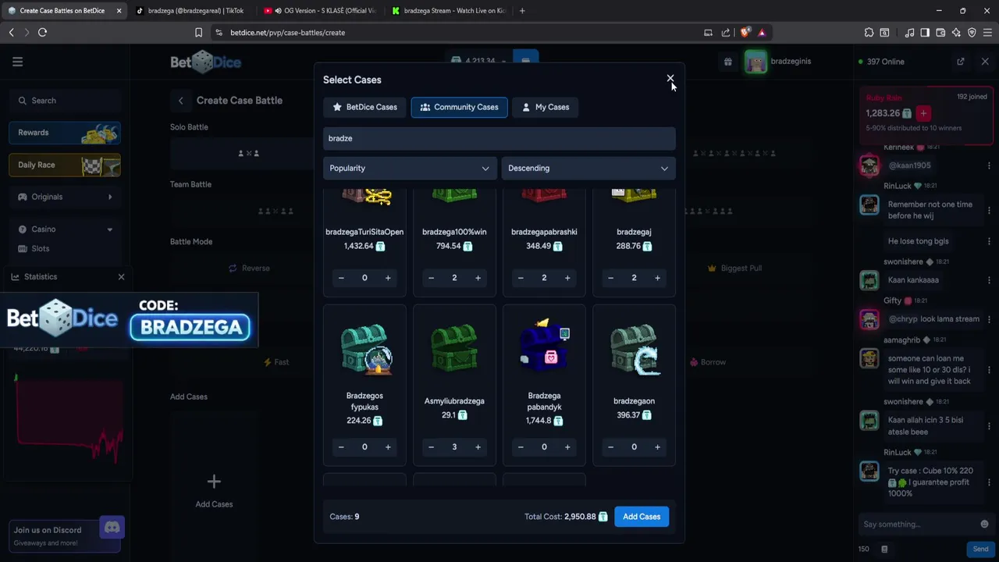Decrease Asmyliubradzega case quantity
The height and width of the screenshot is (562, 999).
point(431,447)
